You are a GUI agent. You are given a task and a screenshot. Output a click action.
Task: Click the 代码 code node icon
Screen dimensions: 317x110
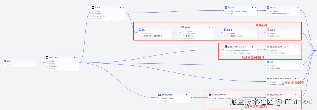pyautogui.click(x=268, y=62)
